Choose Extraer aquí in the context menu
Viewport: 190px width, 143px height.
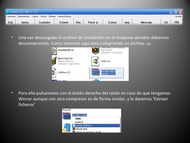(96, 129)
